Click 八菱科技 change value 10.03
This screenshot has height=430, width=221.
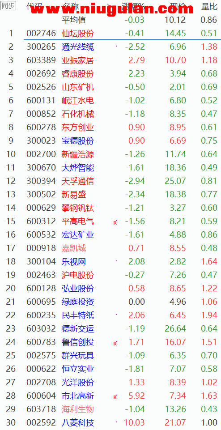click(134, 422)
